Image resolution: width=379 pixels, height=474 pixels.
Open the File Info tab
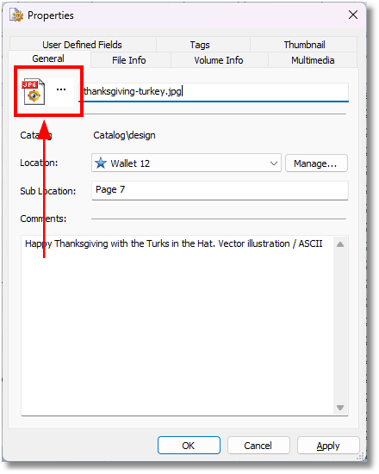tap(129, 60)
